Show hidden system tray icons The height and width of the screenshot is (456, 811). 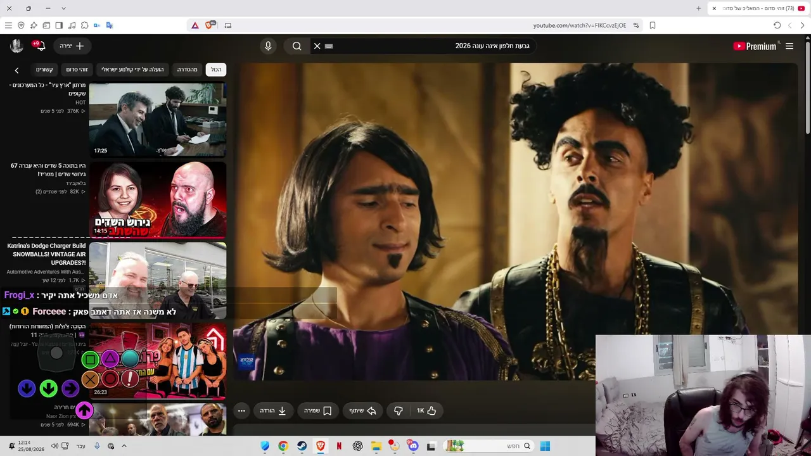tap(124, 446)
